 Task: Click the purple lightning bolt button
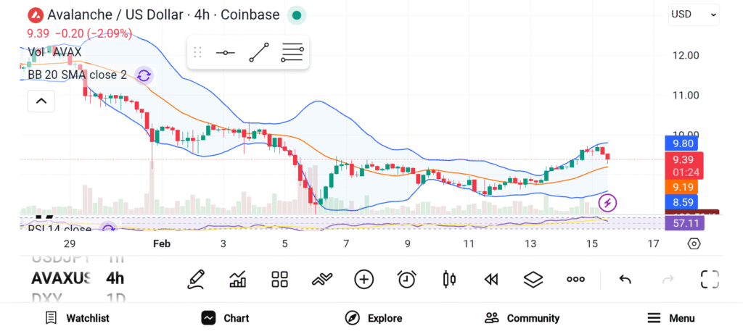608,203
